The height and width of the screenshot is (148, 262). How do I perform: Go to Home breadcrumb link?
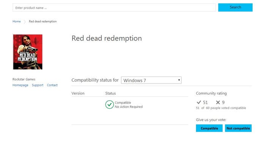pyautogui.click(x=17, y=21)
